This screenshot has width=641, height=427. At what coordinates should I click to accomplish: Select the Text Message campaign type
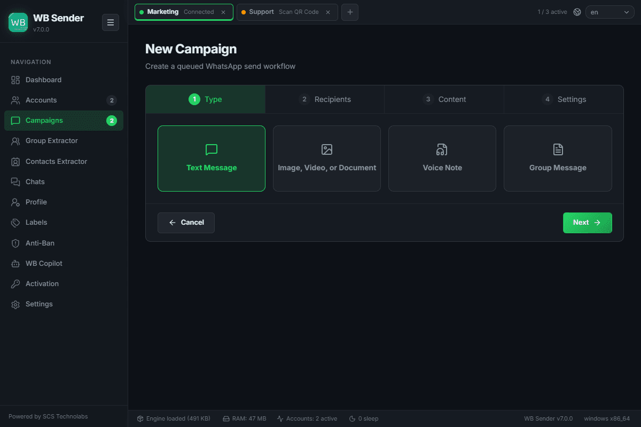[x=212, y=159]
